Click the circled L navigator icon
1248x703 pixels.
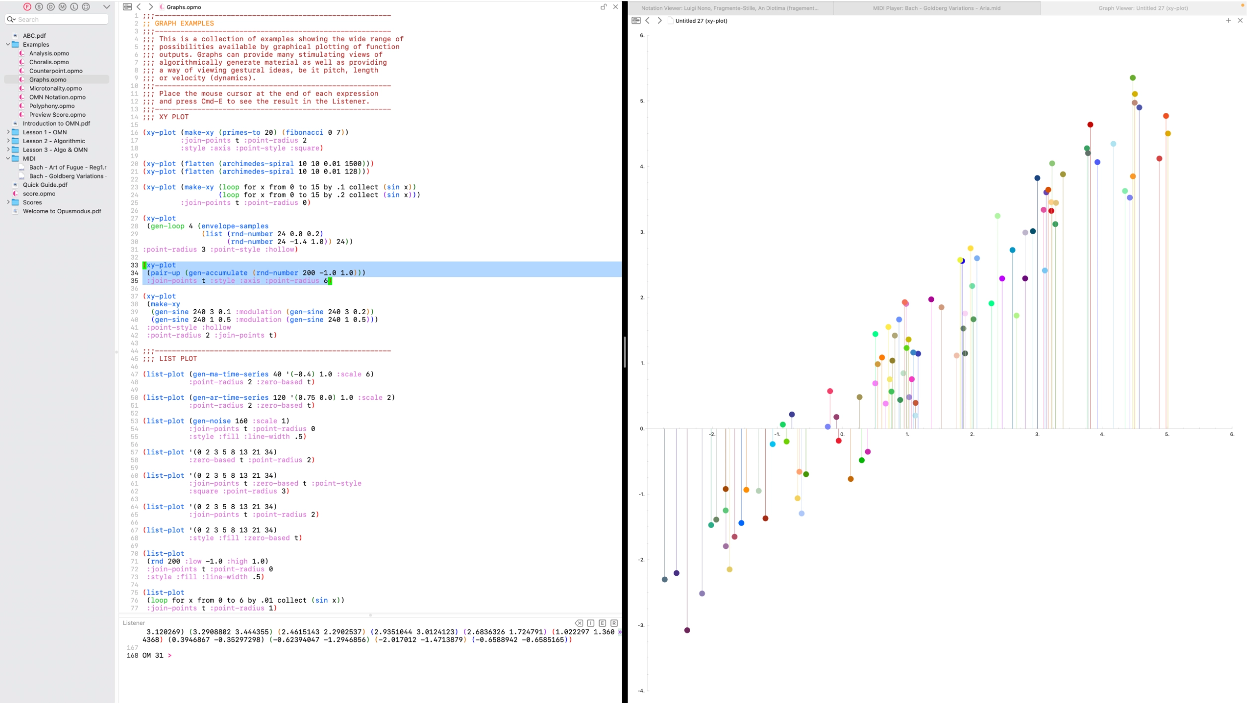74,7
